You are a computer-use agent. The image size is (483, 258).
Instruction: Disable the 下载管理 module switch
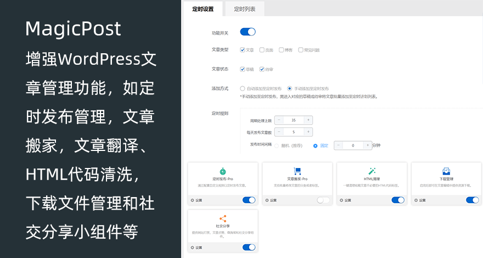(x=473, y=200)
